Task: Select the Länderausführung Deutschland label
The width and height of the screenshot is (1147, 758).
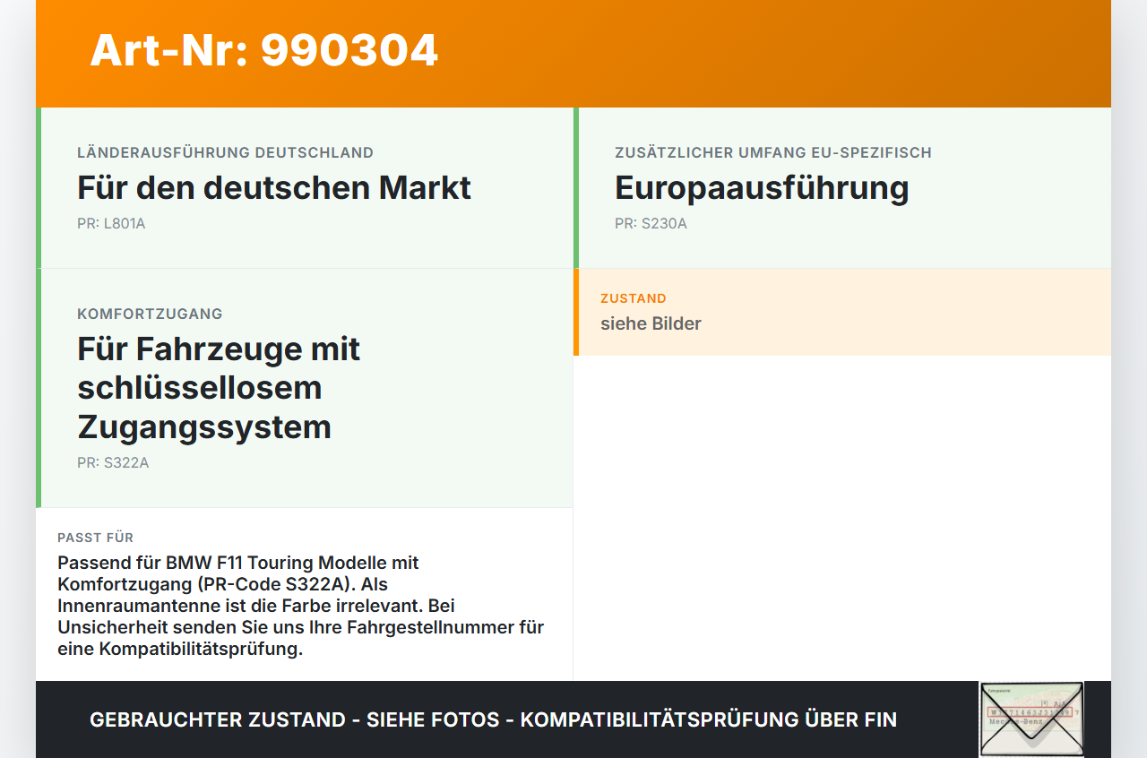Action: coord(226,152)
